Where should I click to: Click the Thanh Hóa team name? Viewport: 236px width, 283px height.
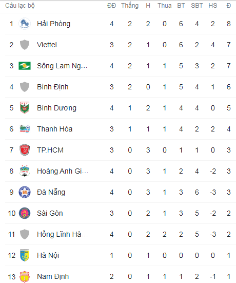tap(54, 129)
